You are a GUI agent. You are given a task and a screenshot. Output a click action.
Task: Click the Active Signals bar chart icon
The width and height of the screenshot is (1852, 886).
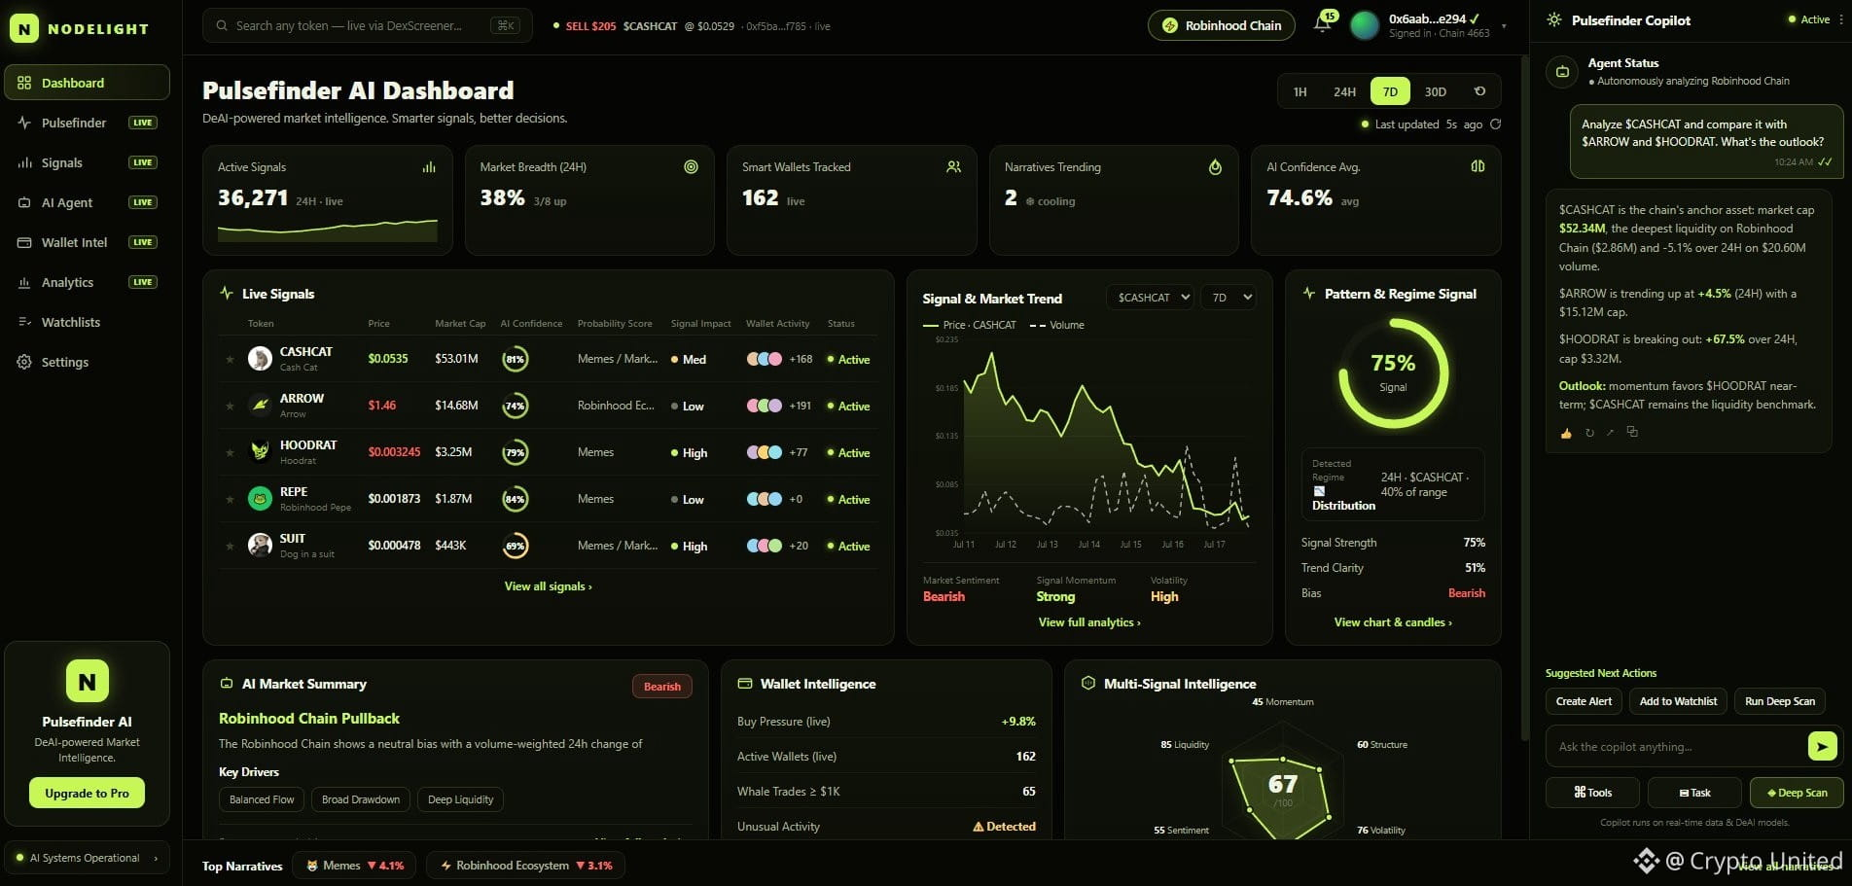[429, 167]
